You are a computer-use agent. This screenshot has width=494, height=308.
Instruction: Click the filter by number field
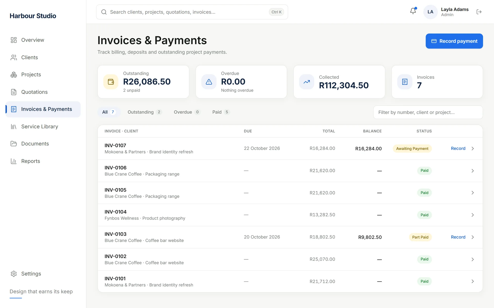428,112
